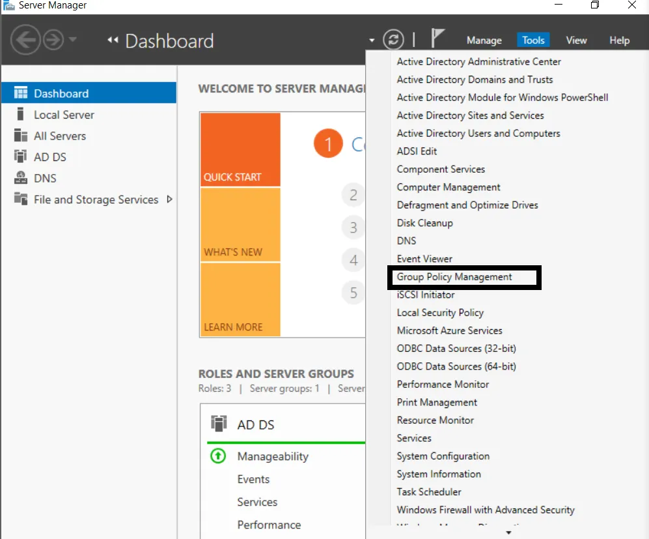Open iSCSI Initiator from Tools menu
Image resolution: width=649 pixels, height=539 pixels.
425,295
